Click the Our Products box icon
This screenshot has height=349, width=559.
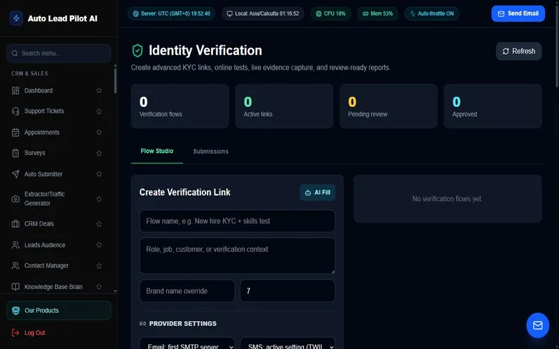(x=15, y=310)
